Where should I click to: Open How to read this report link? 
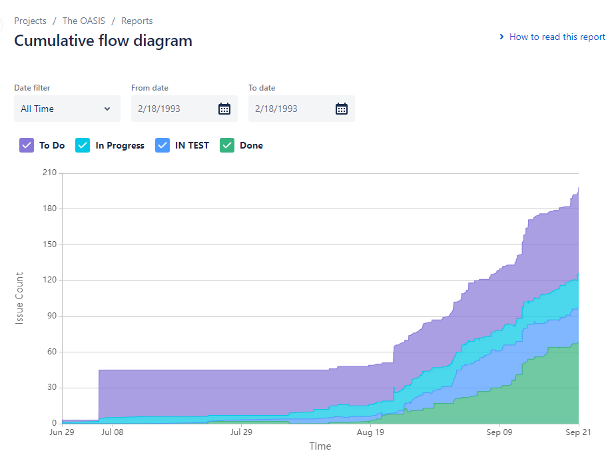pos(557,37)
